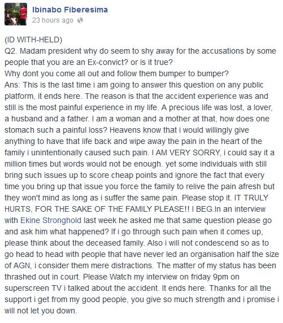Click the '(ID WITH-HELD)' text line
Viewport: 283px width, 323px height.
click(x=33, y=40)
